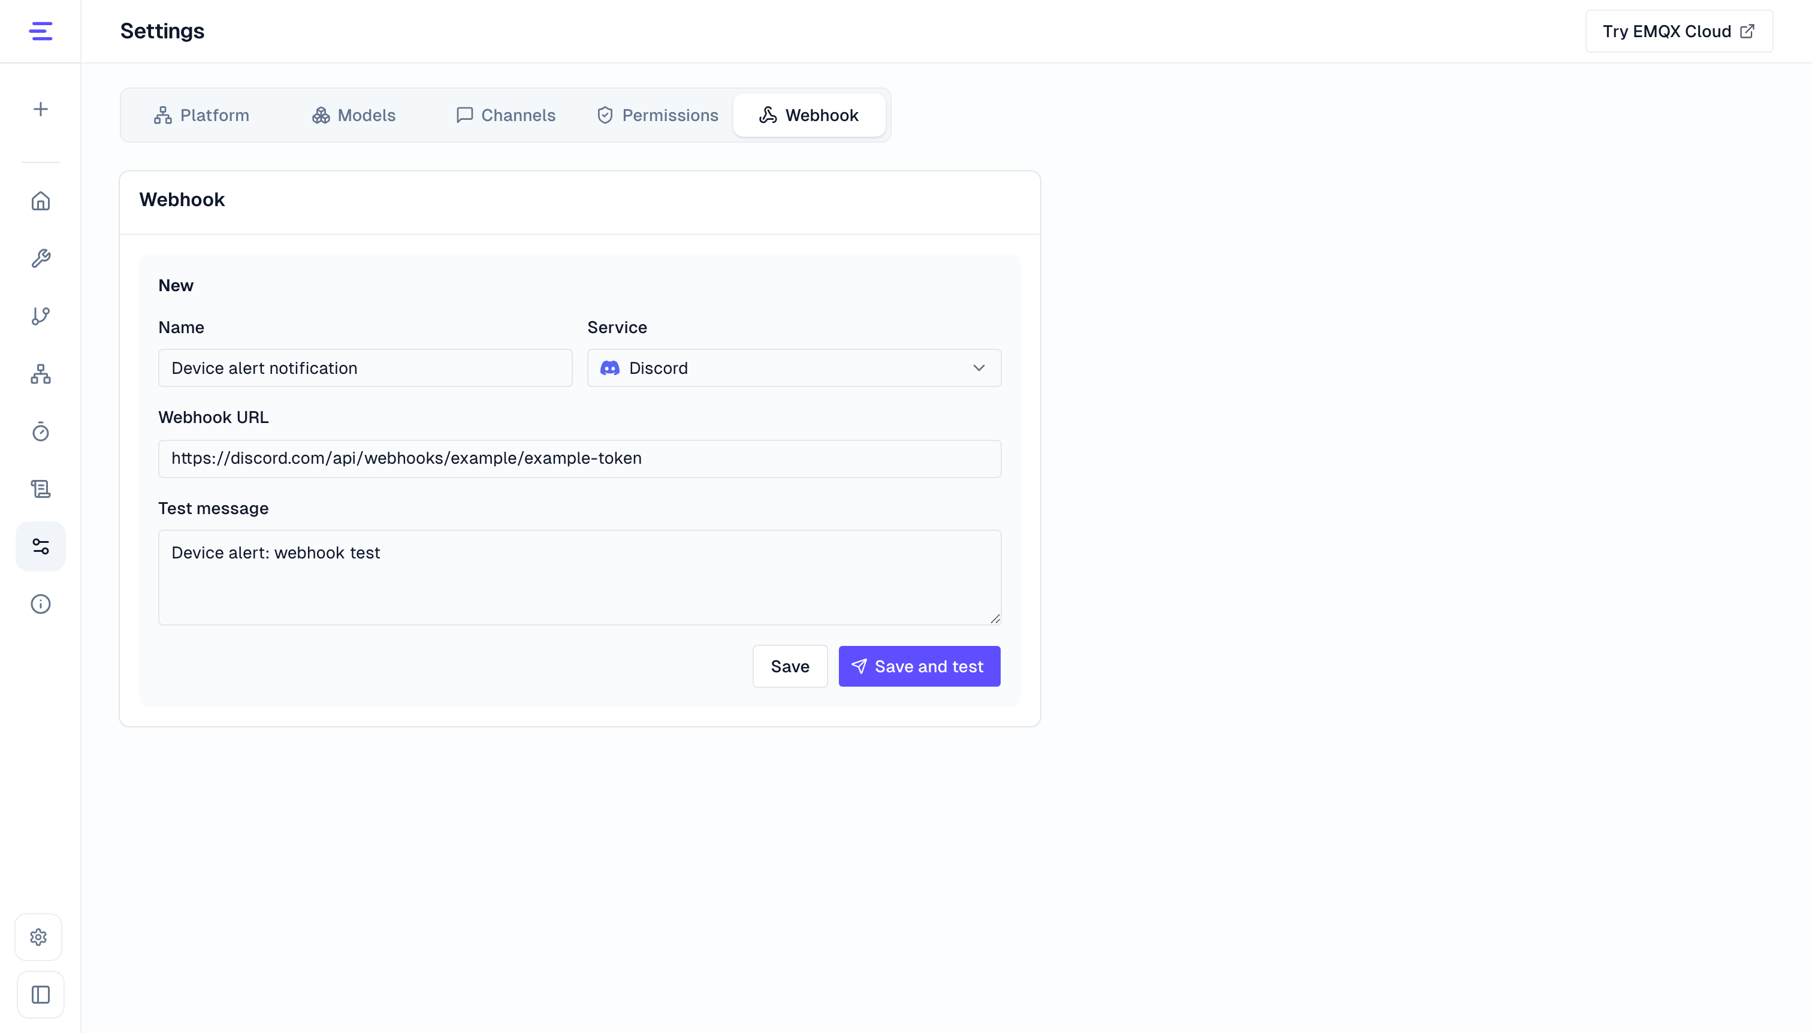This screenshot has width=1812, height=1033.
Task: Open the info circle icon in the sidebar
Action: click(40, 604)
